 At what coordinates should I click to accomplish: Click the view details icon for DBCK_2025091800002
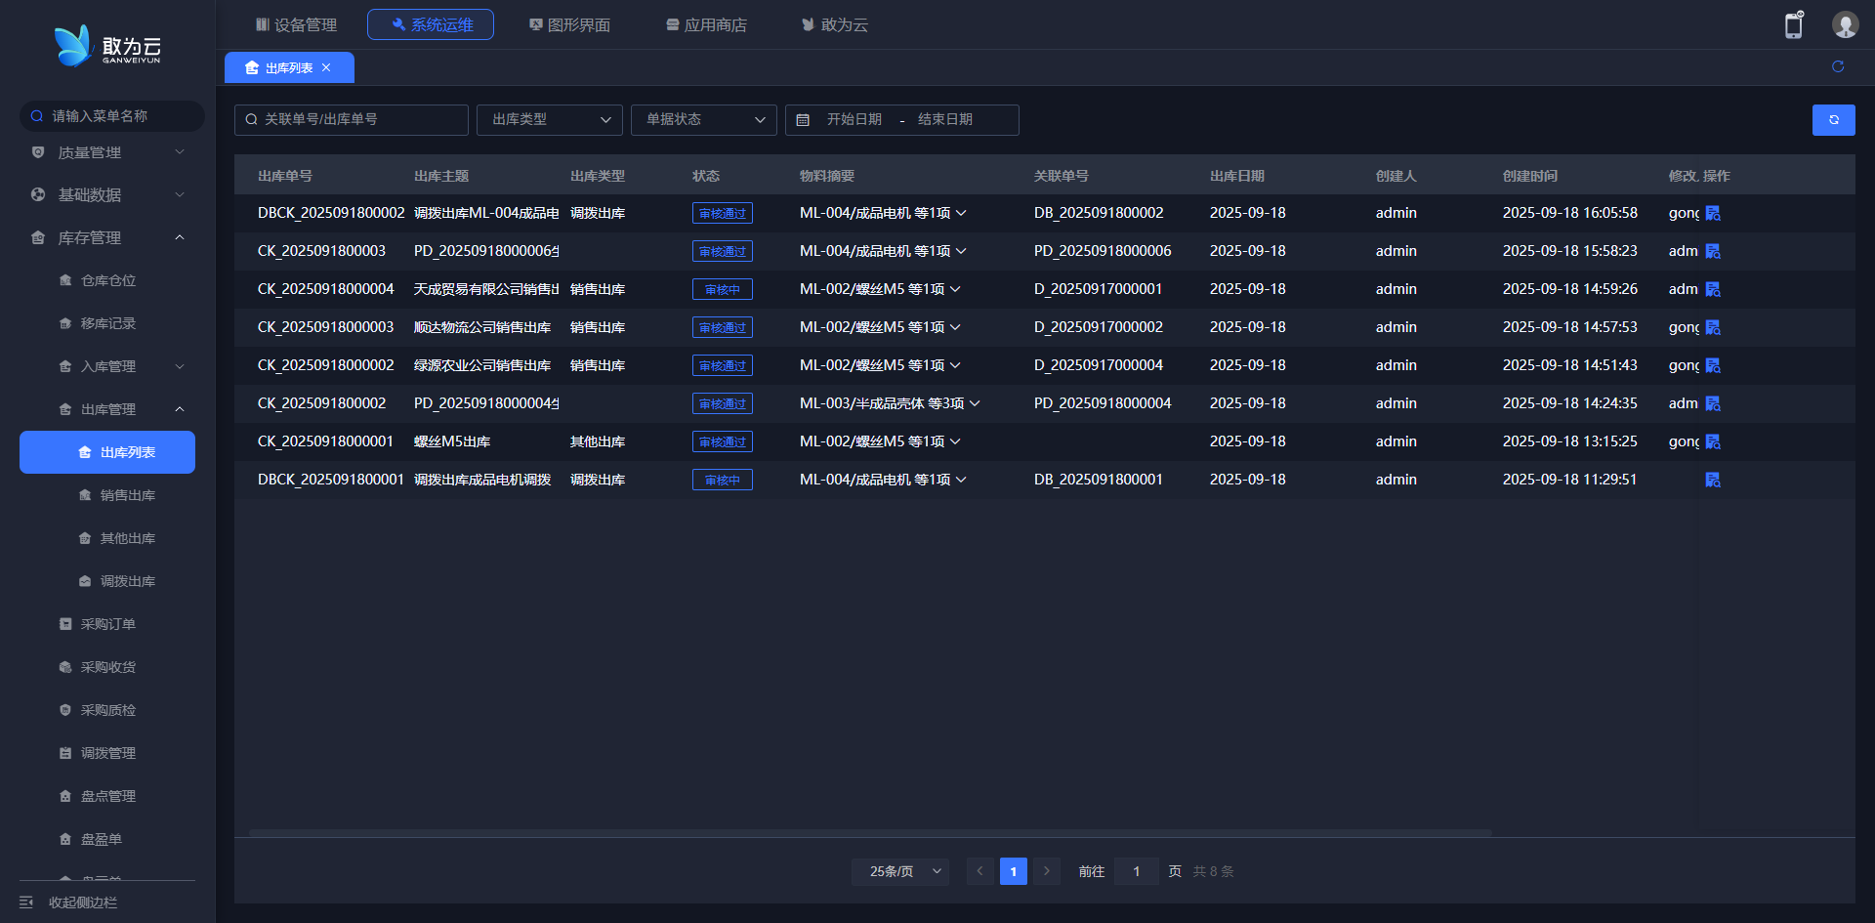click(1713, 213)
